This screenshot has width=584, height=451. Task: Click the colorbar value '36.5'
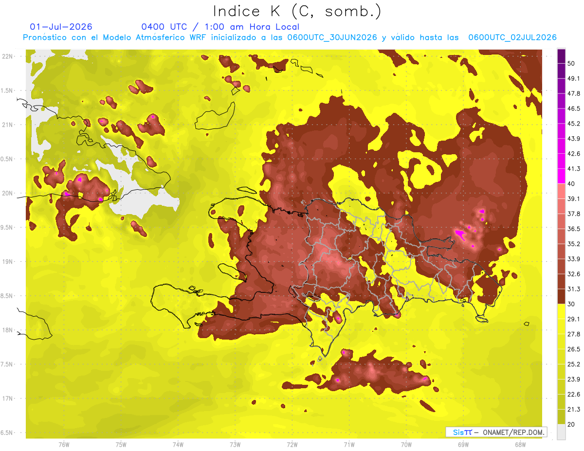click(x=573, y=229)
